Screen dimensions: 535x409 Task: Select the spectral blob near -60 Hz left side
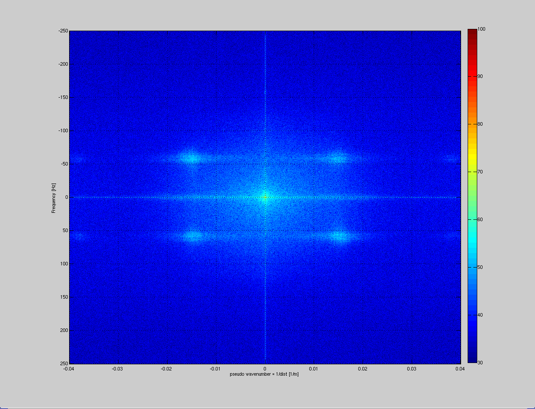click(191, 158)
